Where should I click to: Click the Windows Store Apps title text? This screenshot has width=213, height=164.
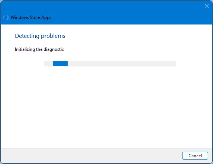(x=31, y=17)
